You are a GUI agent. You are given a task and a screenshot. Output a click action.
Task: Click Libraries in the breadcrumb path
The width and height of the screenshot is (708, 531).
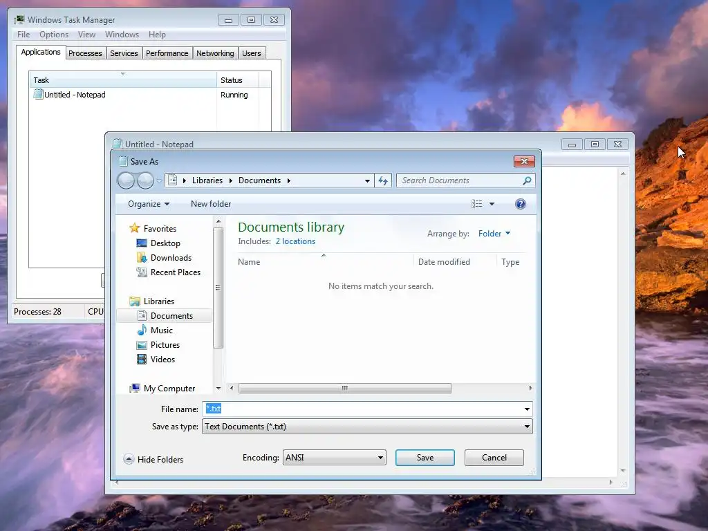pyautogui.click(x=207, y=180)
